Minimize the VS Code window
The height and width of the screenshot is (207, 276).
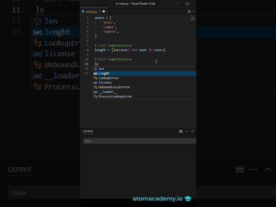(176, 3)
